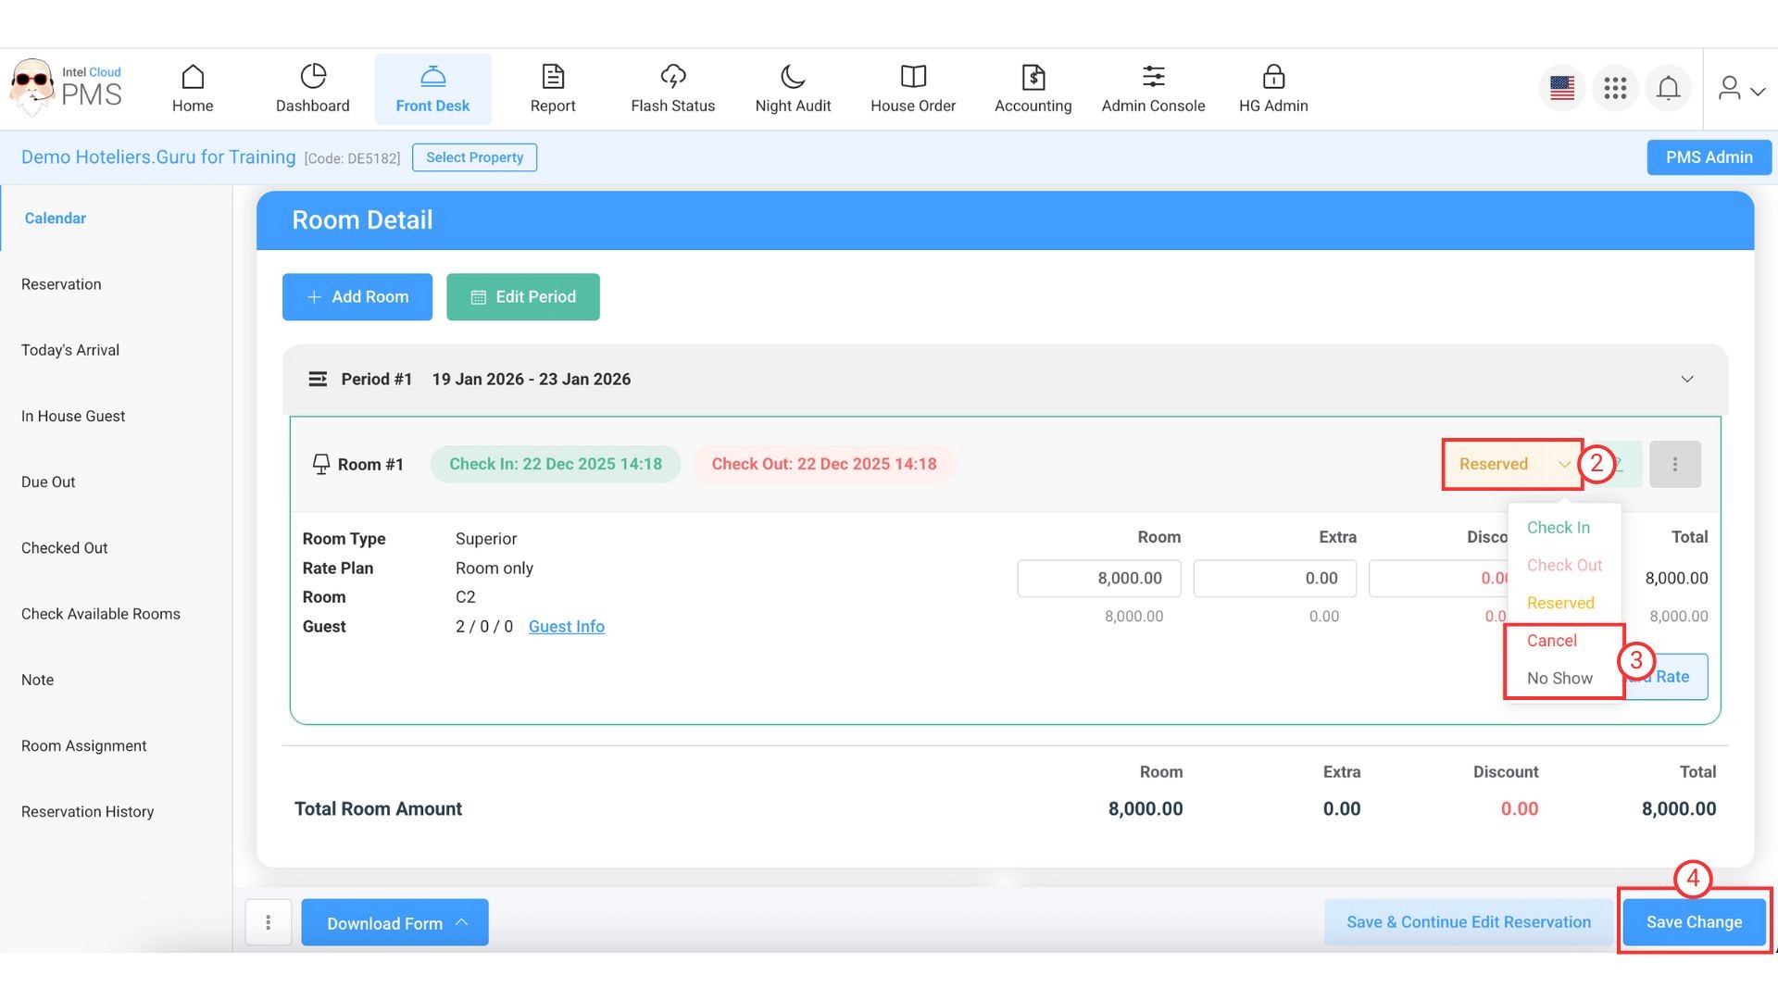Open the Night Audit moon icon
The width and height of the screenshot is (1778, 1000).
793,77
